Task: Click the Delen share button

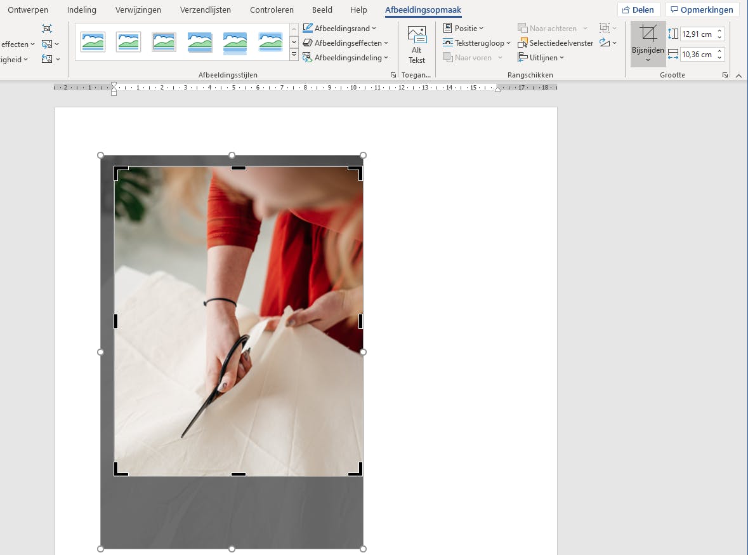Action: point(638,10)
